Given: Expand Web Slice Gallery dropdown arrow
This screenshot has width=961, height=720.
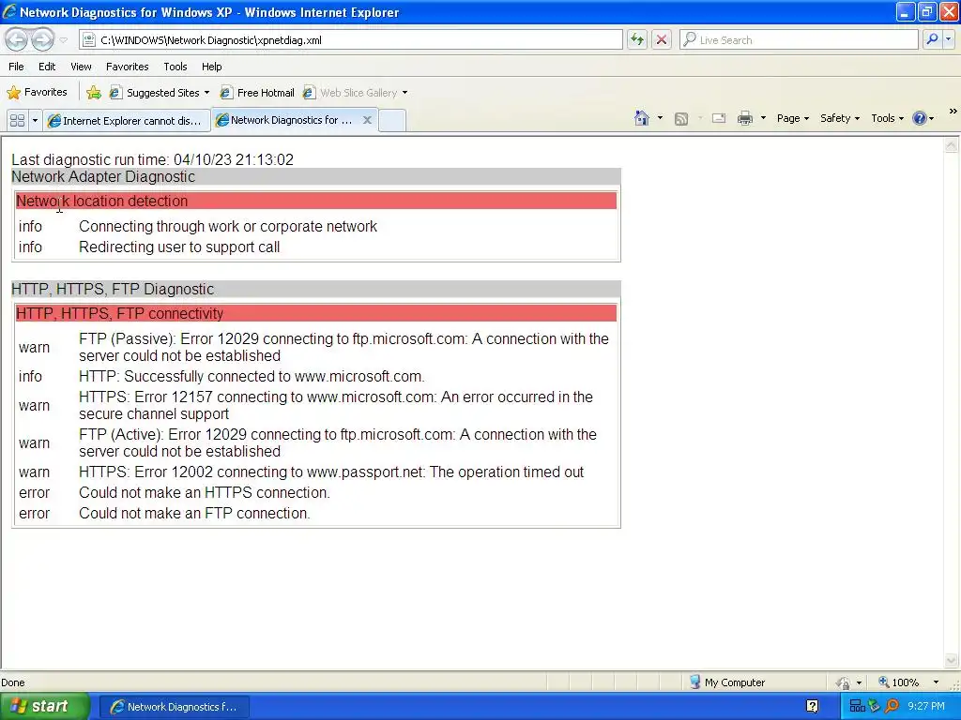Looking at the screenshot, I should tap(404, 93).
